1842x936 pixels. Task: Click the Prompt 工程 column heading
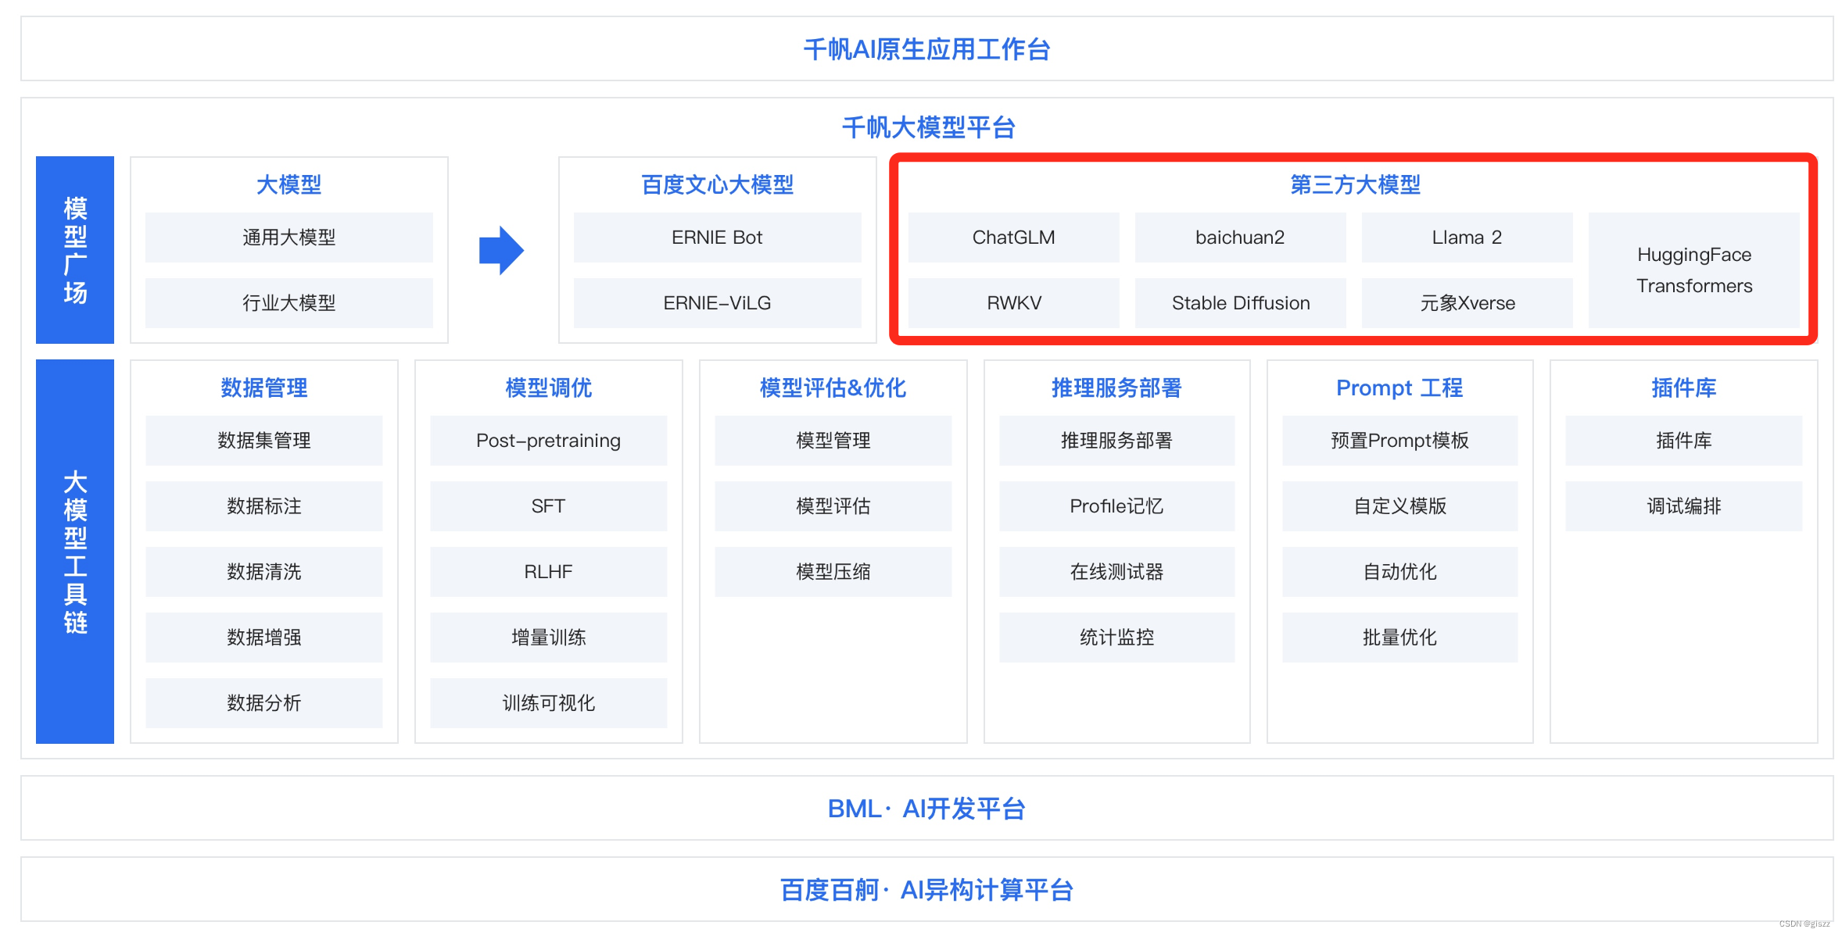pyautogui.click(x=1399, y=388)
